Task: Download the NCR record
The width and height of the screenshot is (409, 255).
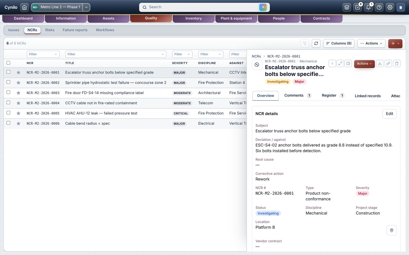Action: 380,63
